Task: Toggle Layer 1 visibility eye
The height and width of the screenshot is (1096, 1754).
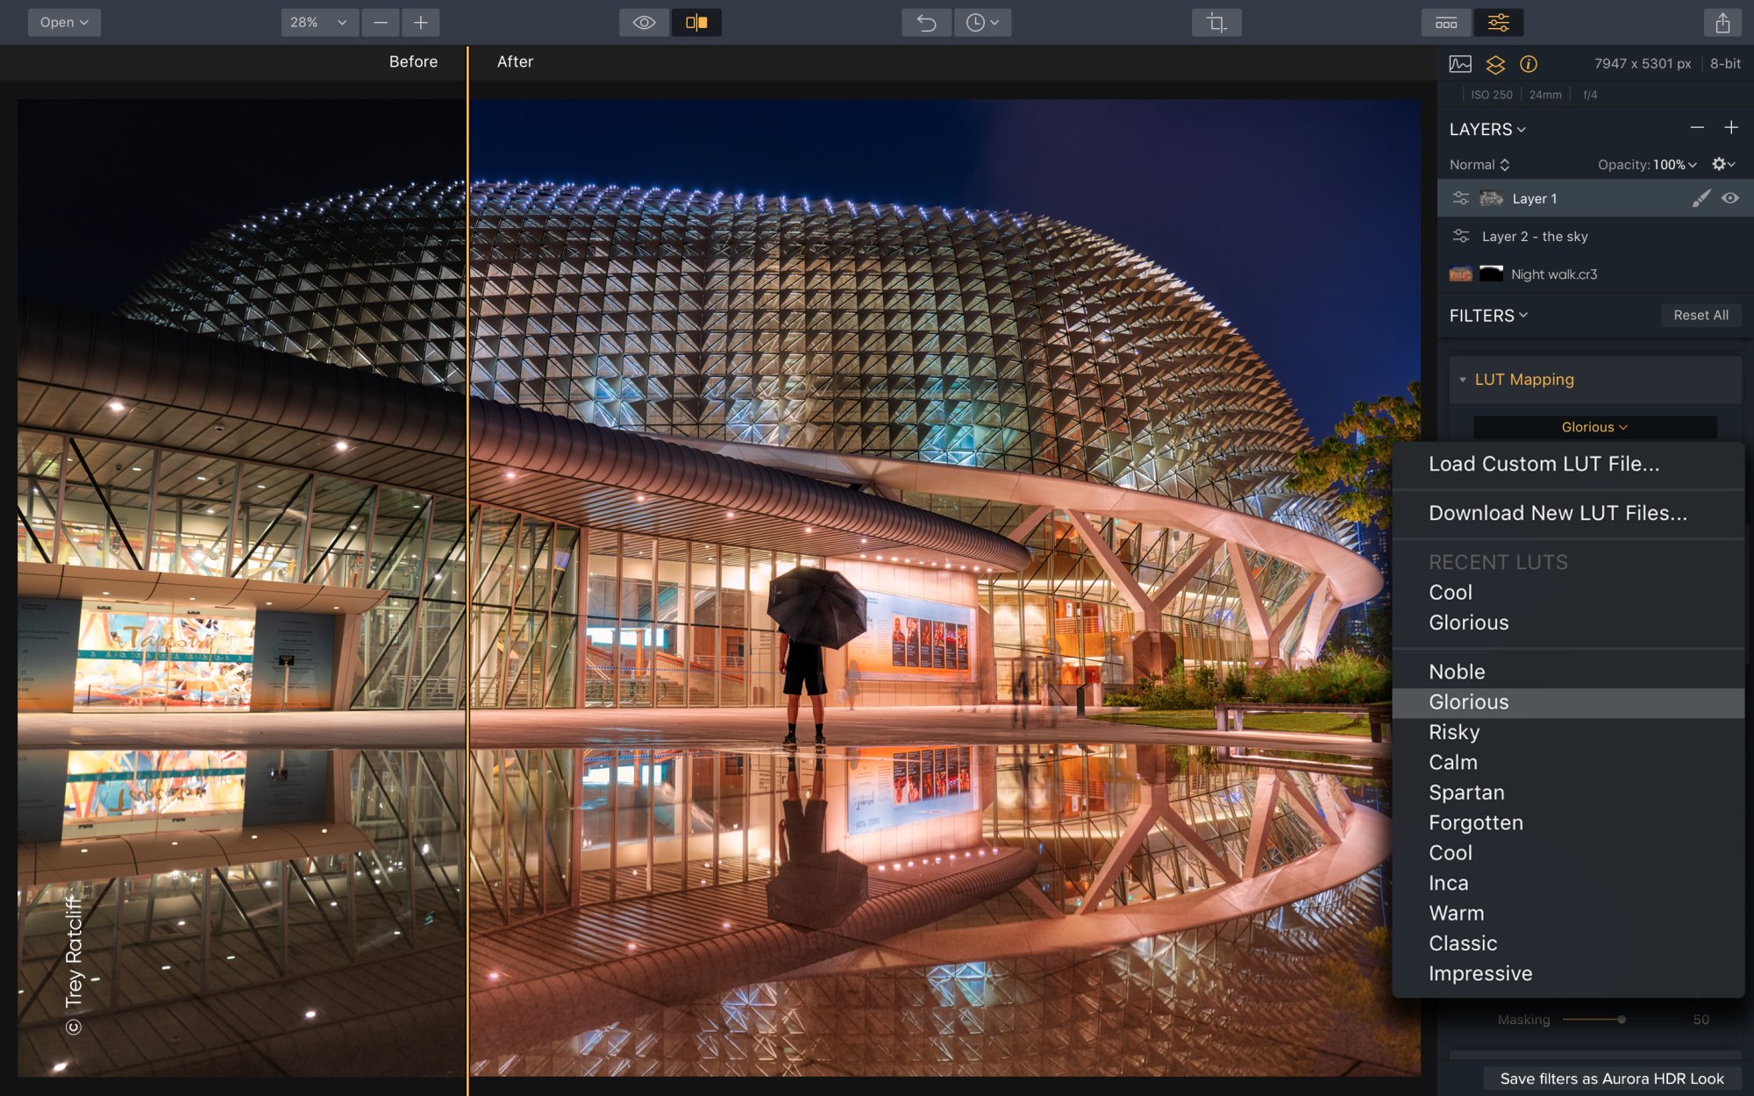Action: pyautogui.click(x=1729, y=198)
